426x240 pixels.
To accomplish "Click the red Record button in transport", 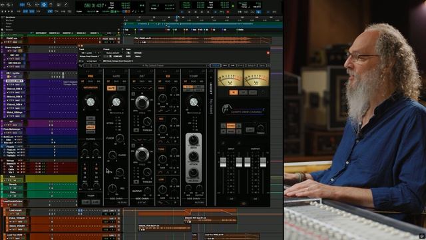I will point(228,12).
